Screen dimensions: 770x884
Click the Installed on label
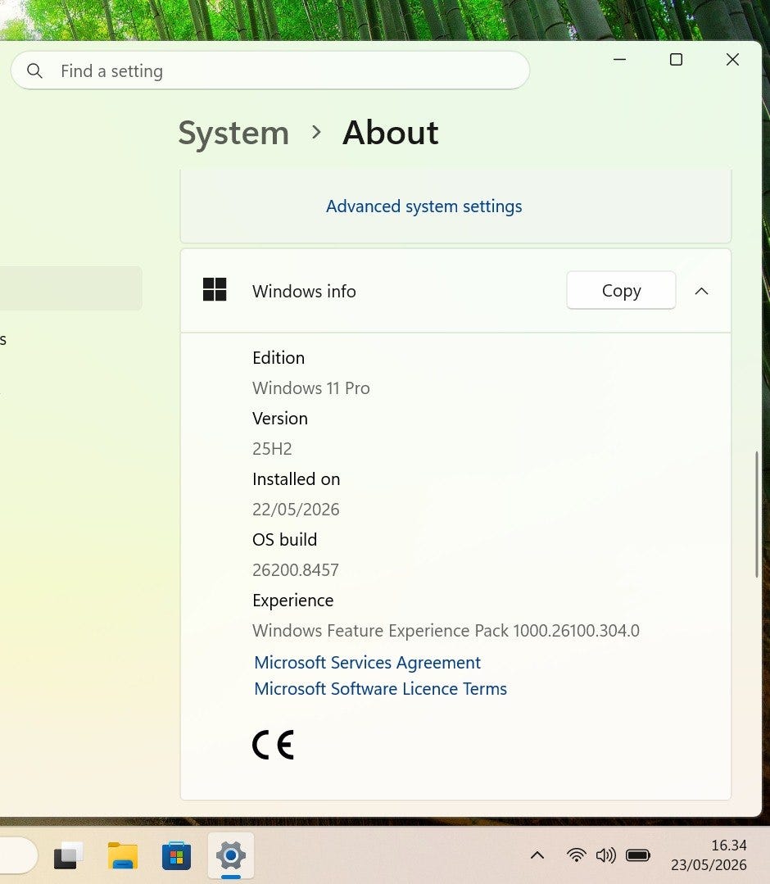297,479
